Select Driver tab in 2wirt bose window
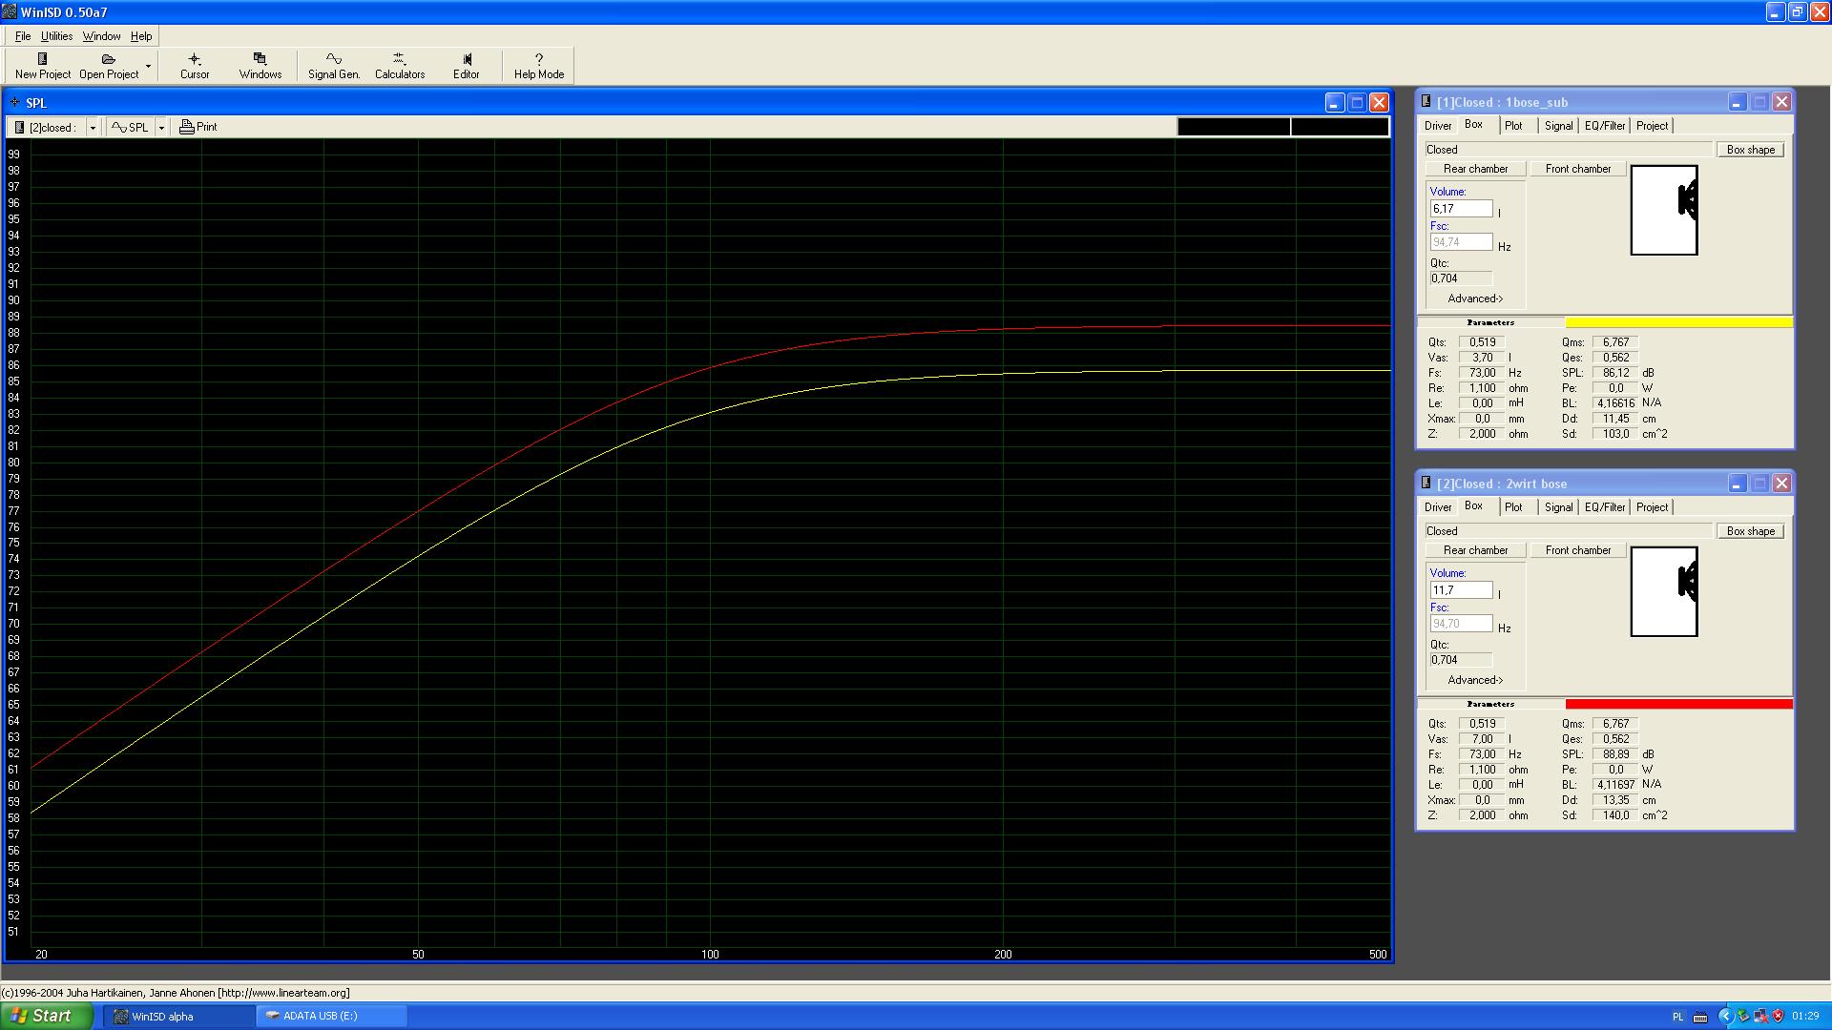Viewport: 1832px width, 1030px height. click(x=1437, y=507)
